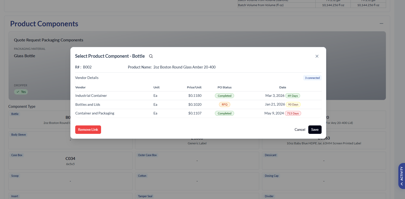Open the Dosing Cap component card

(x=324, y=181)
